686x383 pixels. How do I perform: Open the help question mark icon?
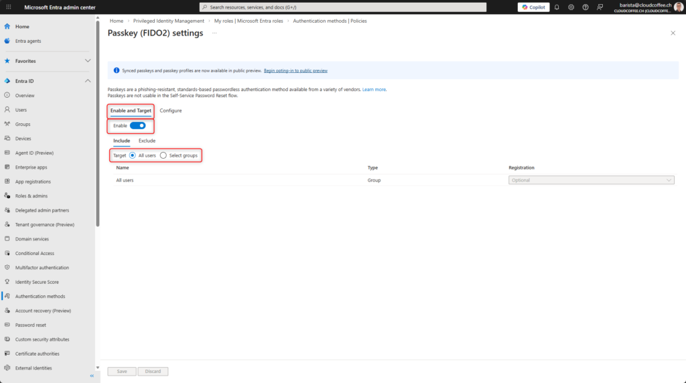pyautogui.click(x=586, y=7)
